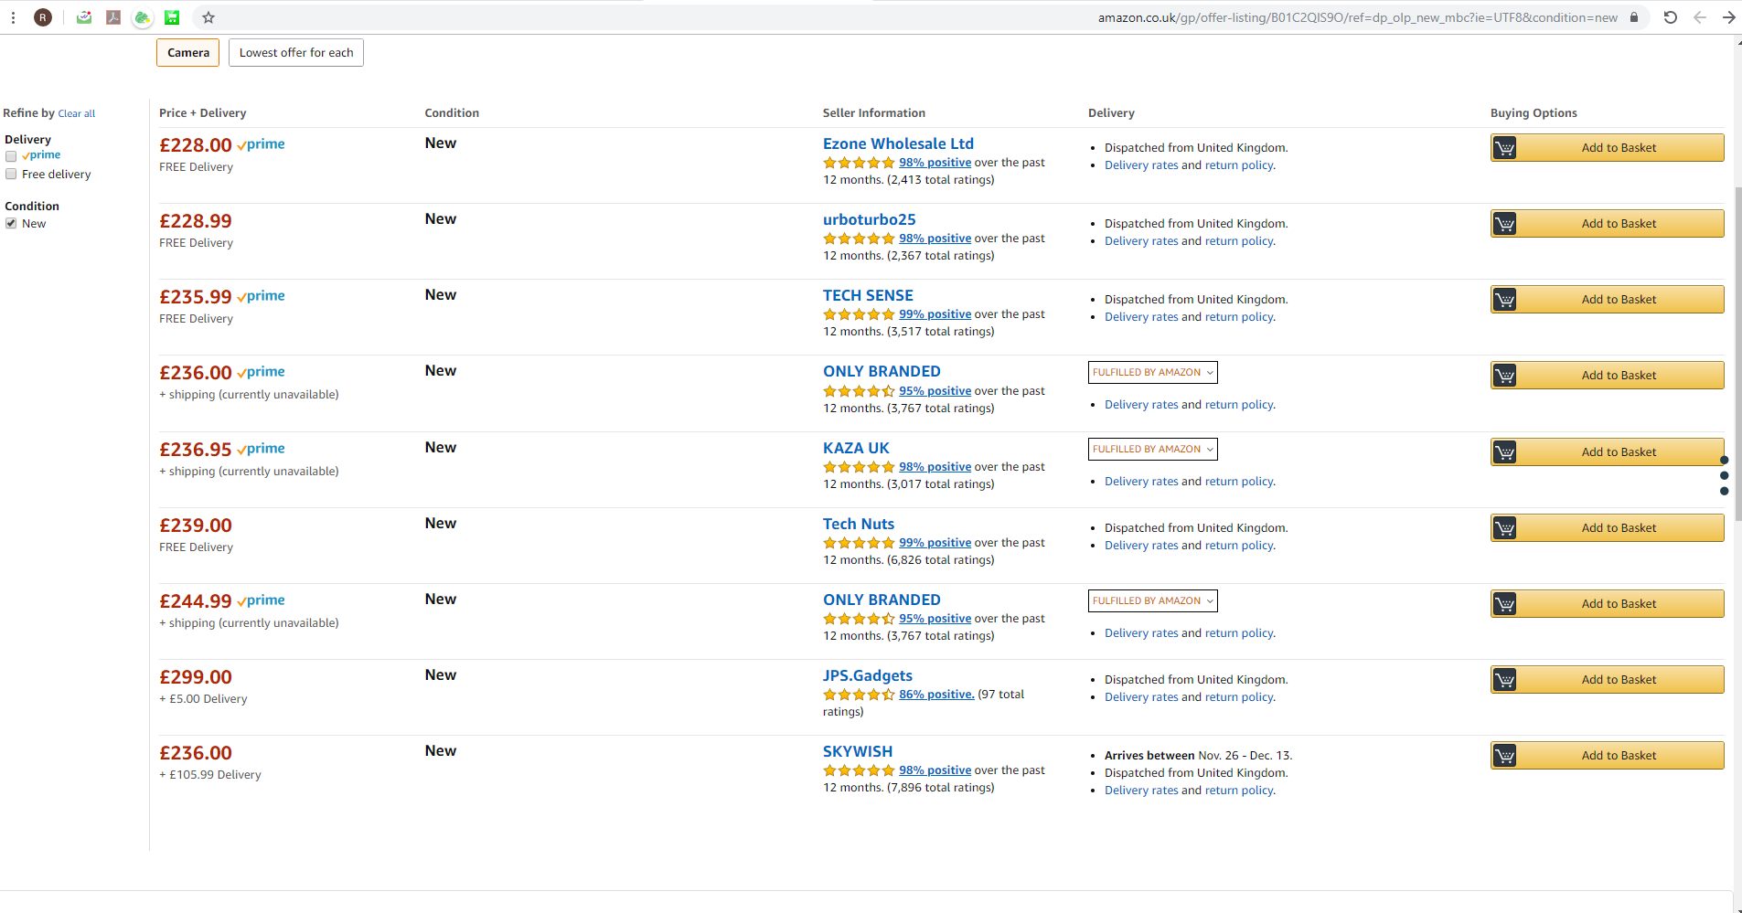The width and height of the screenshot is (1742, 913).
Task: Add Ezone Wholesale Ltd offer to basket
Action: 1607,148
